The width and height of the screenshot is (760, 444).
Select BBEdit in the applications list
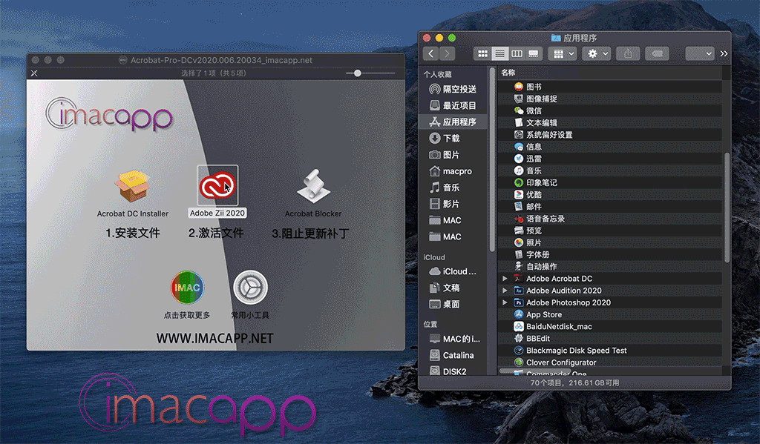point(610,339)
